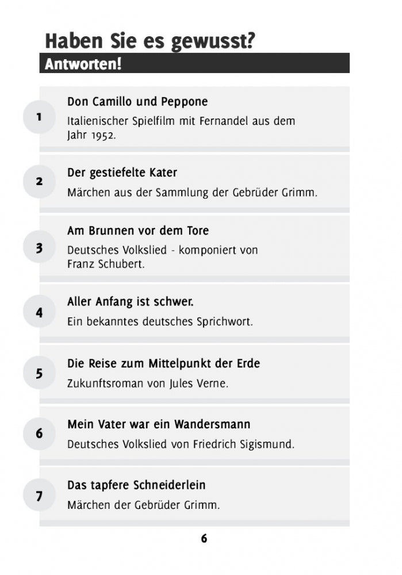Click the Friedrich Sigismund Volkslied description

181,444
